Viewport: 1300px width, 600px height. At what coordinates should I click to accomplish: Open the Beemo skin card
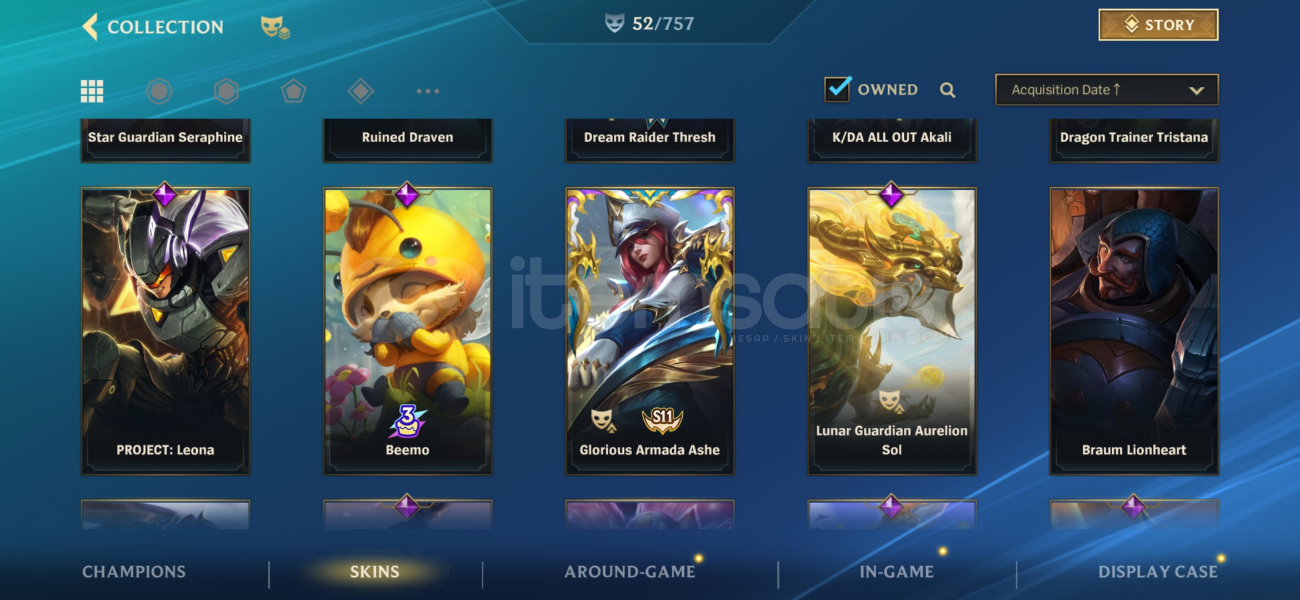pyautogui.click(x=408, y=331)
